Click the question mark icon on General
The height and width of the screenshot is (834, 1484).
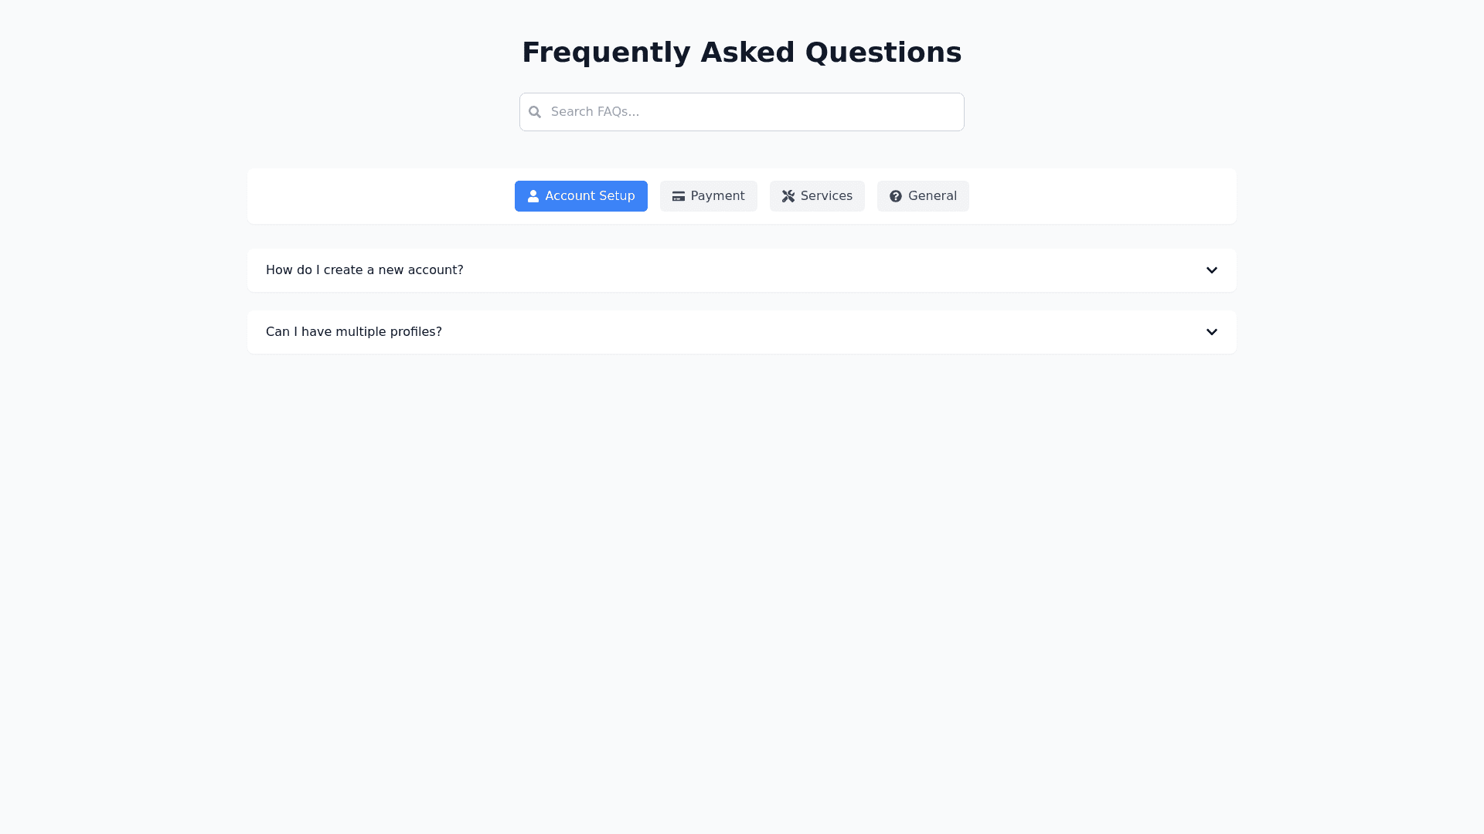[896, 196]
